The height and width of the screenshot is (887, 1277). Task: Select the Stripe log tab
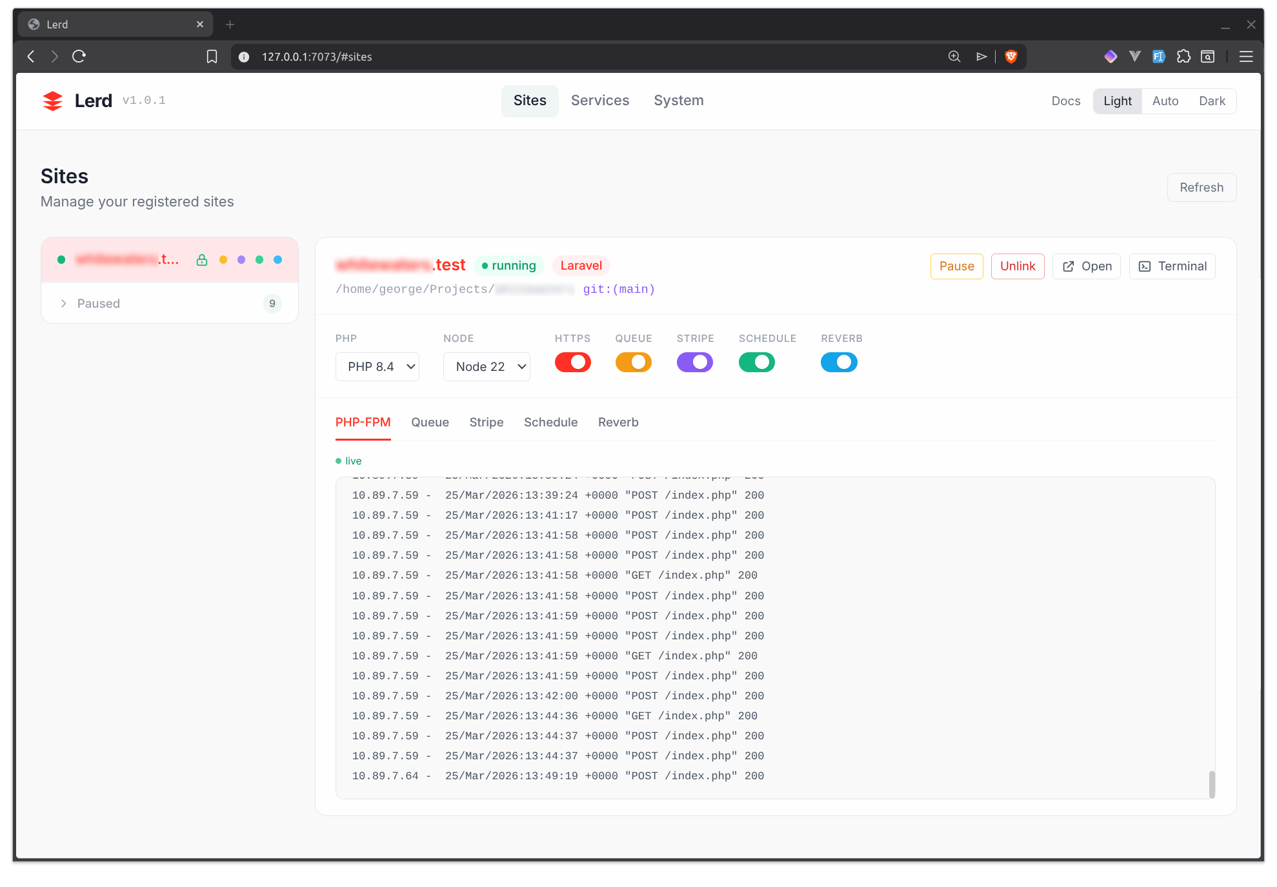486,422
